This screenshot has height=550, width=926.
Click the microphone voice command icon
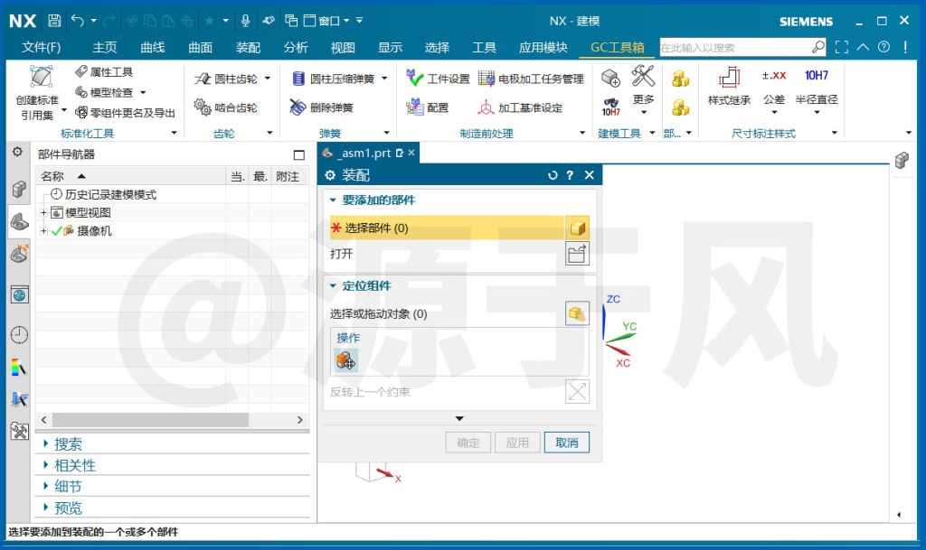246,21
